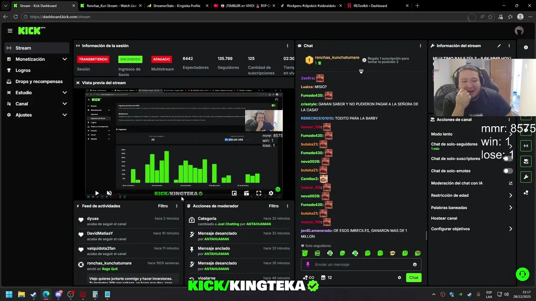
Task: Click Hostear canal option
Action: click(444, 218)
